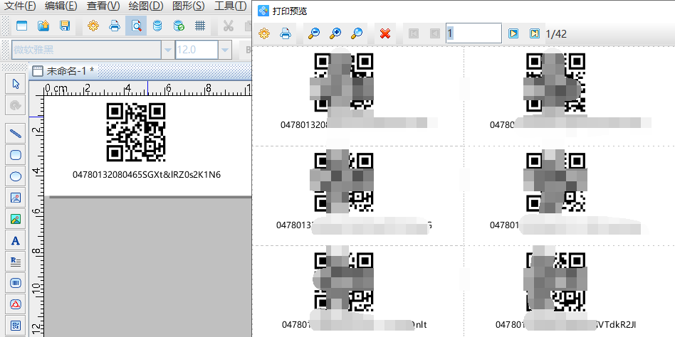The image size is (675, 337).
Task: Select the red triangle-in-circle vector tool
Action: 16,304
